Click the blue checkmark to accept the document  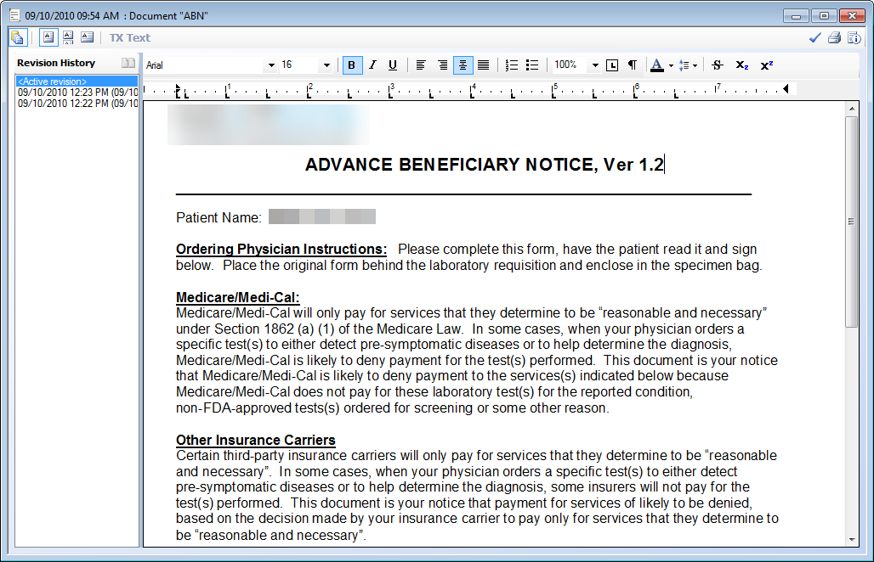click(815, 38)
